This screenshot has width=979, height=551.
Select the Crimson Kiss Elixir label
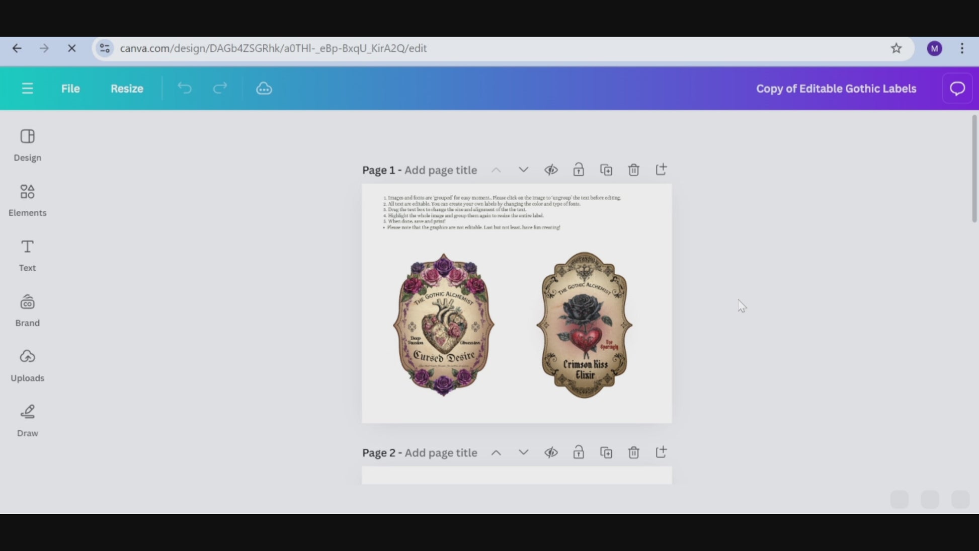coord(584,325)
